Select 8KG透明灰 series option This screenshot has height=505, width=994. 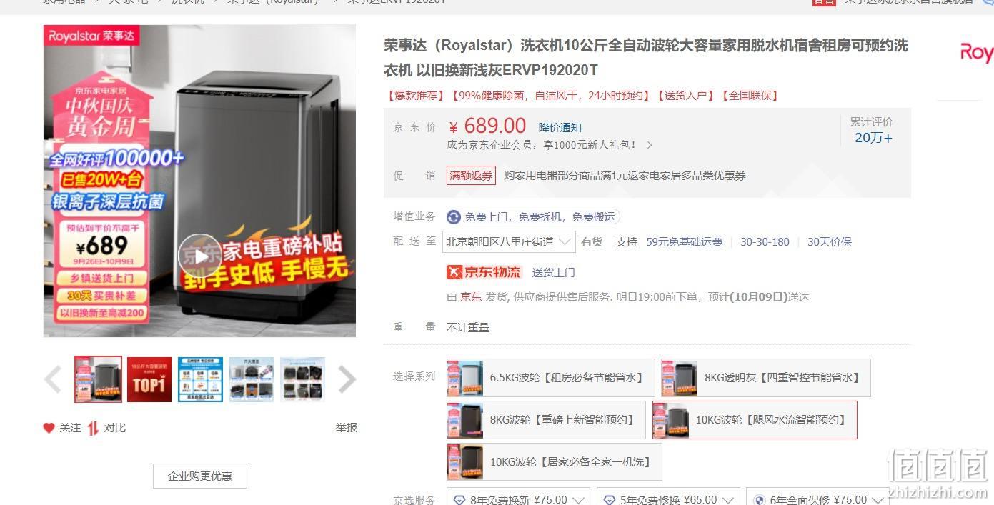[x=765, y=378]
